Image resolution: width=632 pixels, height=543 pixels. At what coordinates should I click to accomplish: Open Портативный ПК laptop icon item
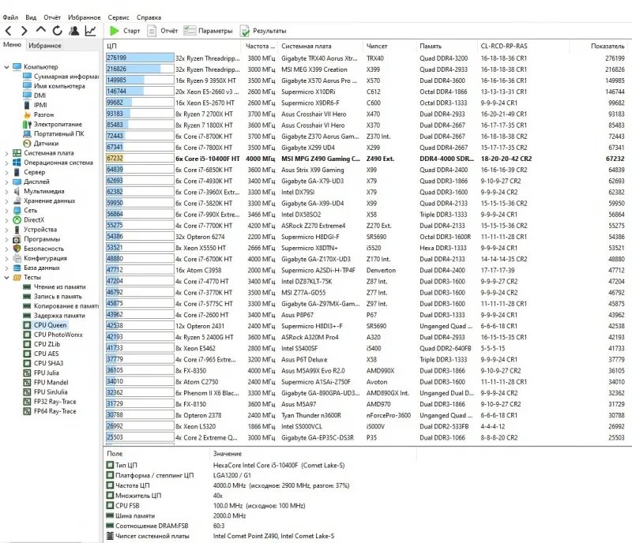(27, 133)
